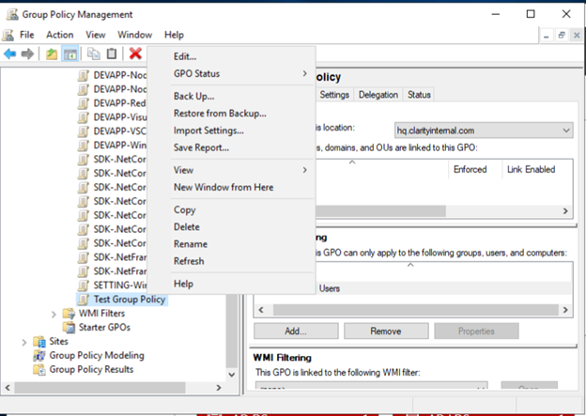Viewport: 586px width, 416px height.
Task: Minimize the inner MDI child window
Action: [547, 36]
